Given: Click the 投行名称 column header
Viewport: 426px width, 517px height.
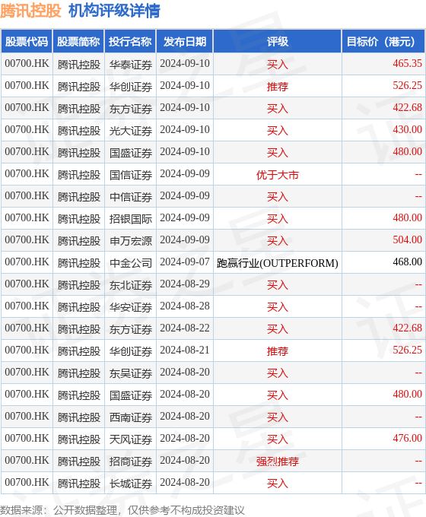Looking at the screenshot, I should [x=130, y=42].
